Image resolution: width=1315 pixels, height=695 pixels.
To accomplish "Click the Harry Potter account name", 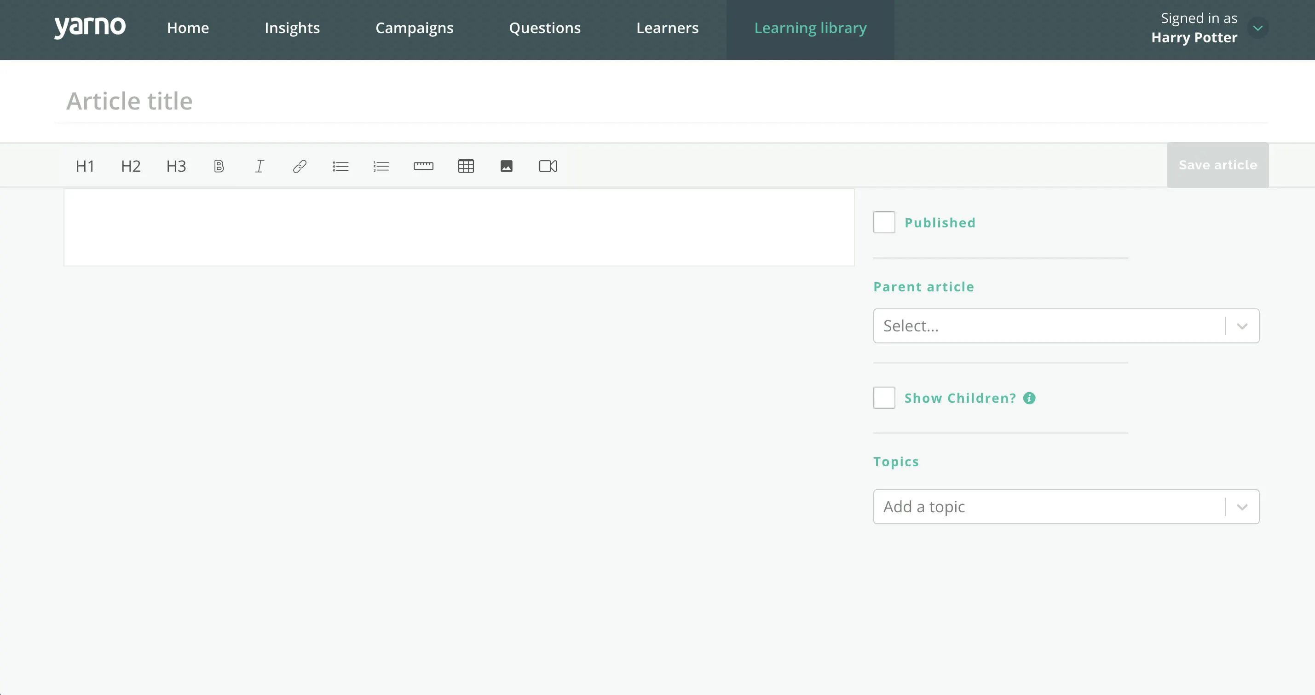I will [1194, 38].
